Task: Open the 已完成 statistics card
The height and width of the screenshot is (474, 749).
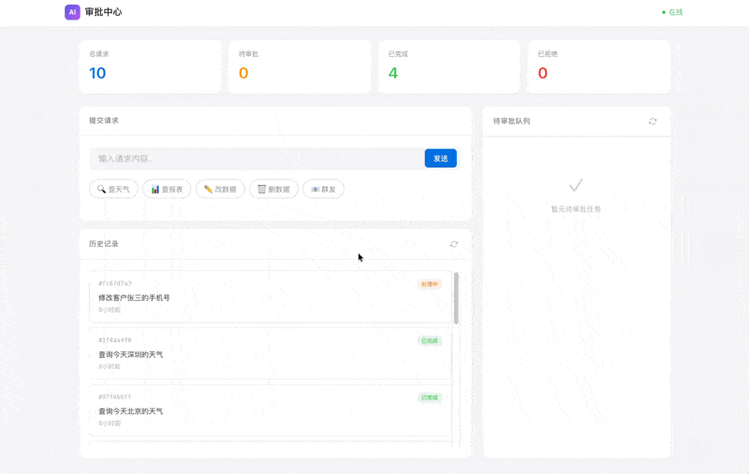Action: coord(448,66)
